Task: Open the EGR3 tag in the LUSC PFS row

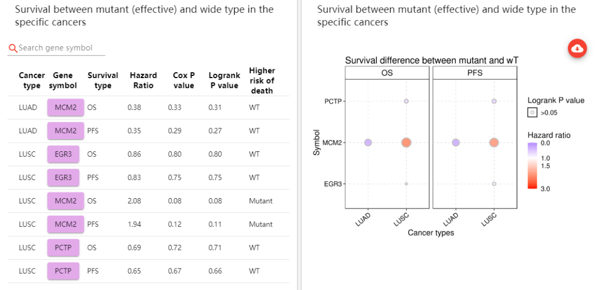Action: 63,177
